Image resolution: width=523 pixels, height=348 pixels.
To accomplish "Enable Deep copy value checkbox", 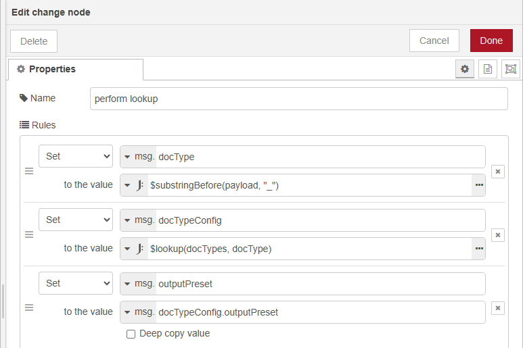I will [131, 334].
